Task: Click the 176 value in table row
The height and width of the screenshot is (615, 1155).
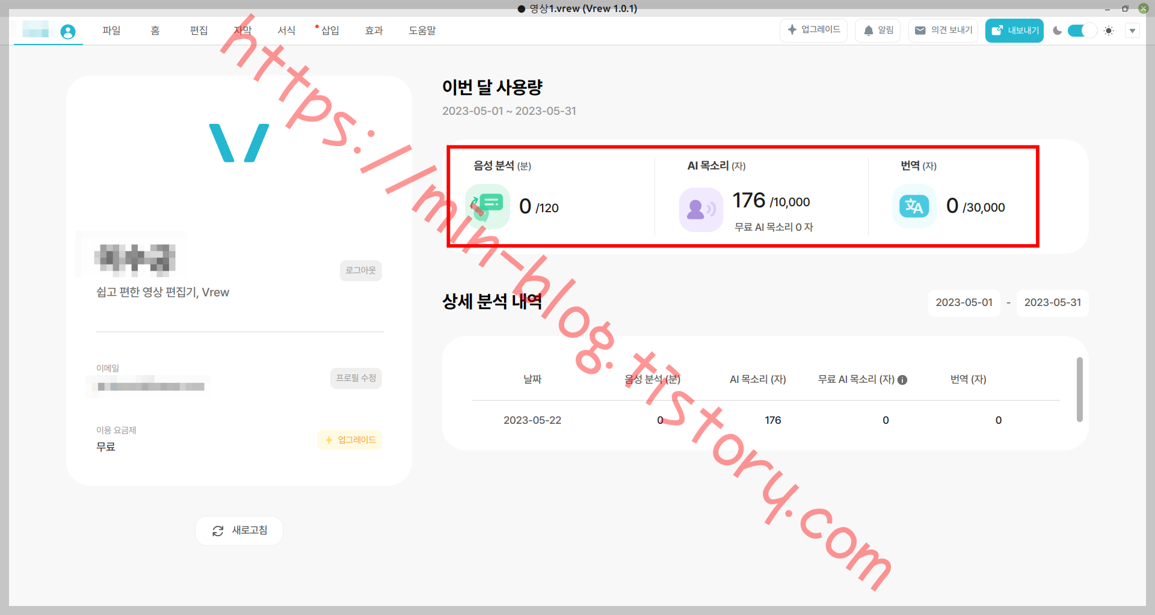Action: tap(773, 420)
